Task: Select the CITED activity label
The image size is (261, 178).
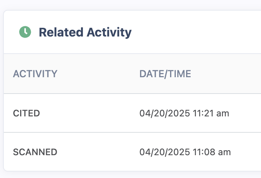Action: (x=26, y=113)
